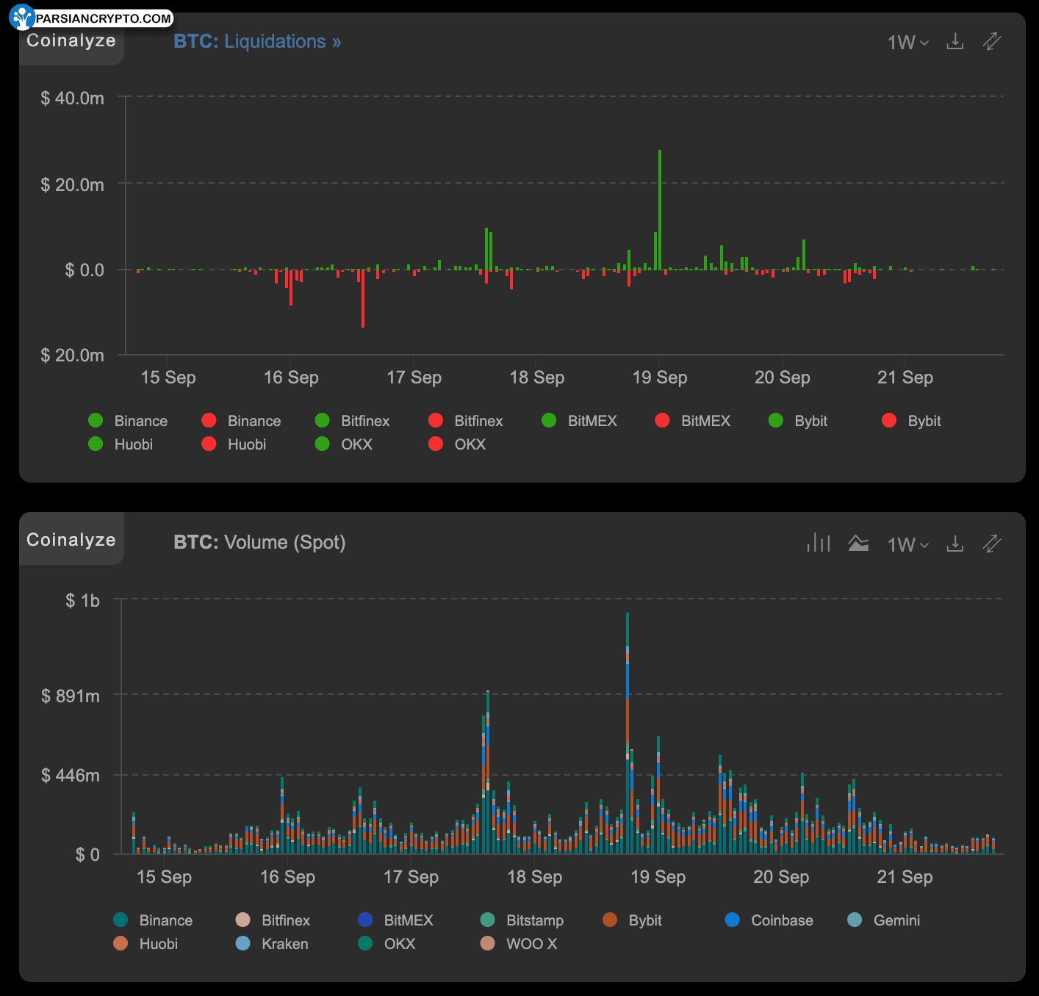Click the "$ 1b" axis label on Volume chart

coord(82,601)
